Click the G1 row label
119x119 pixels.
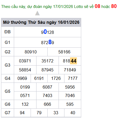[7, 42]
